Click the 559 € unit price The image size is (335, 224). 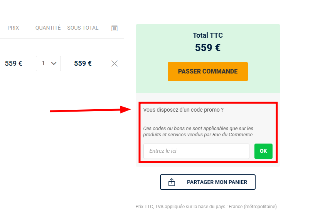click(13, 64)
